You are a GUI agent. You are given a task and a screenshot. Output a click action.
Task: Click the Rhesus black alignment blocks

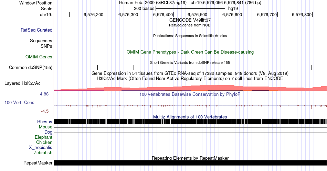190,122
